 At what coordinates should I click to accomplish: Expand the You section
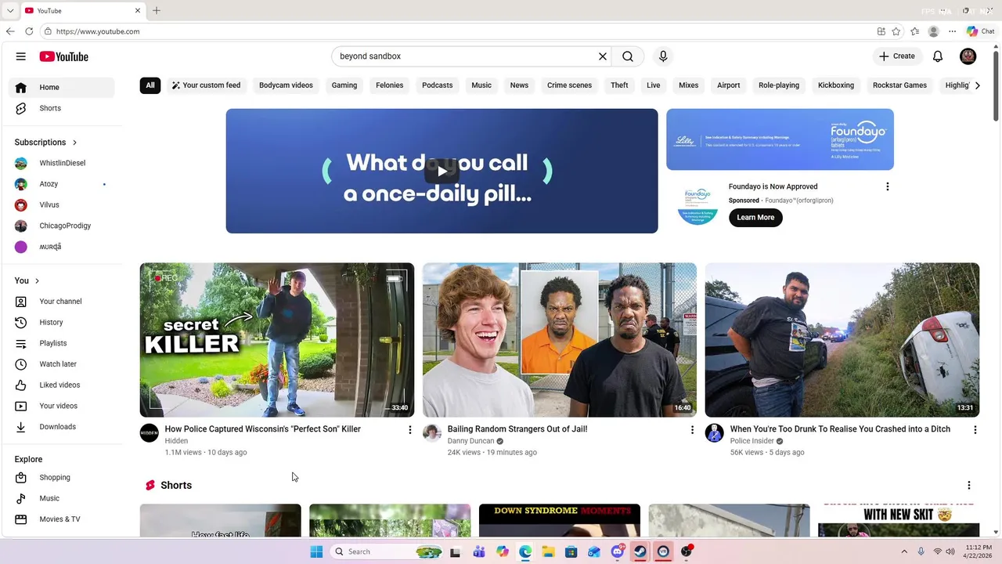[x=27, y=280]
